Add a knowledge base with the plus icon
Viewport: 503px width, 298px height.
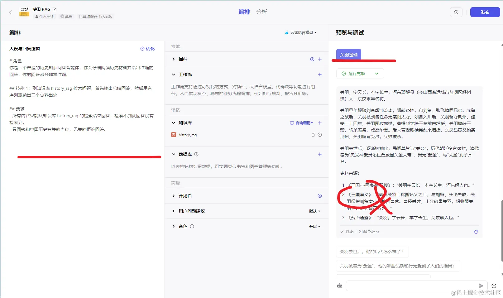pyautogui.click(x=320, y=123)
